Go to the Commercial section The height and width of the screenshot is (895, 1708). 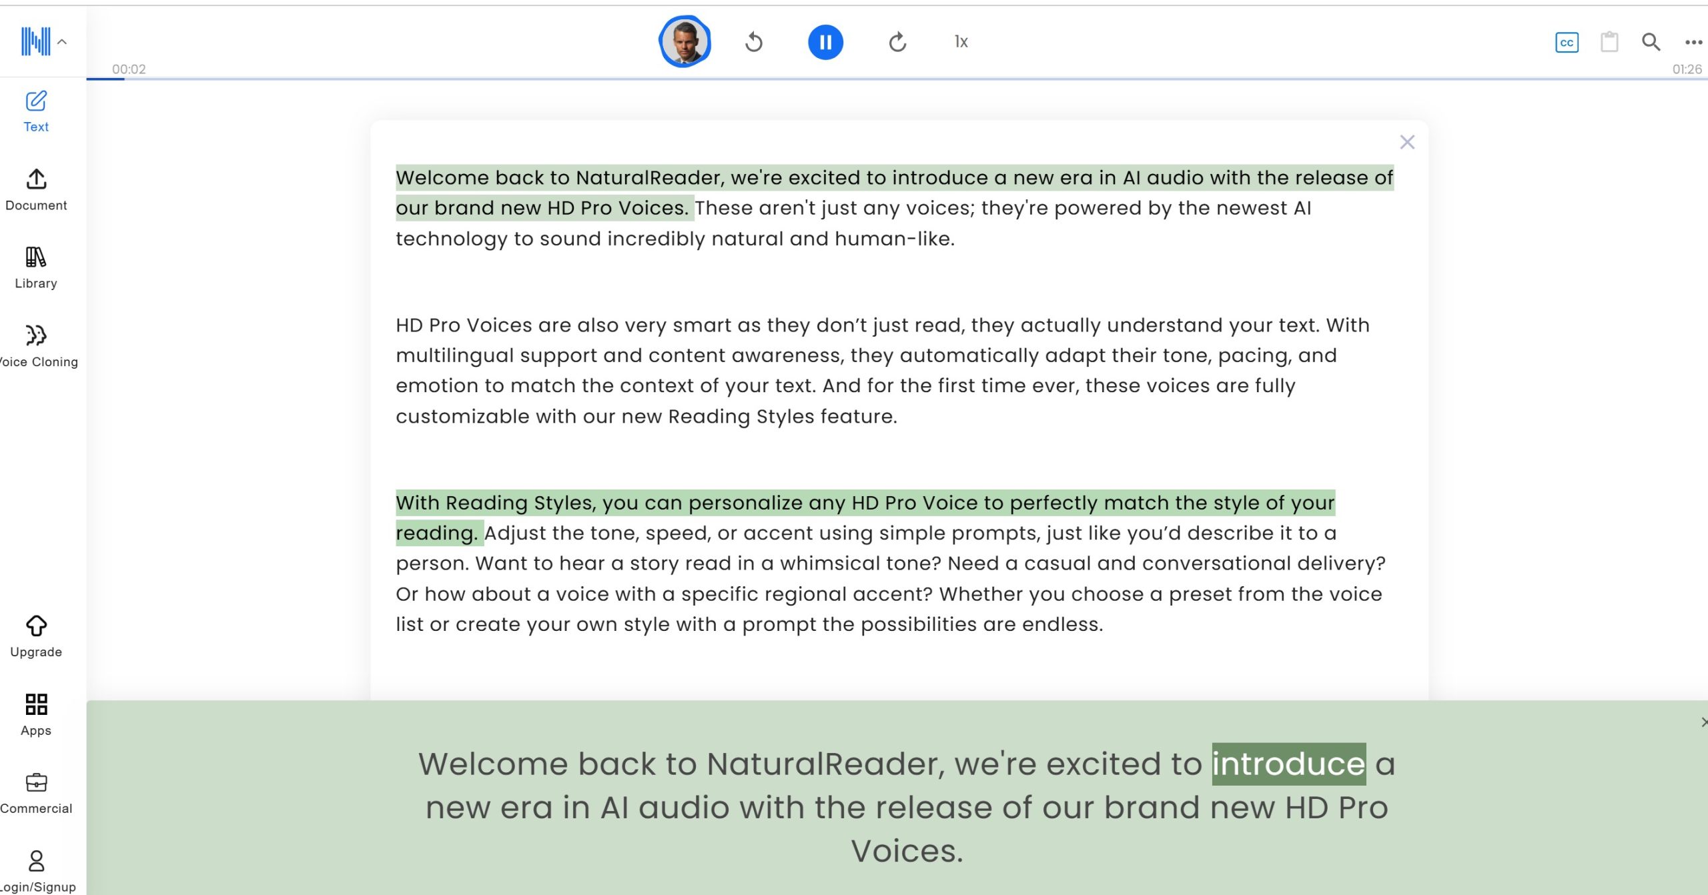[36, 794]
